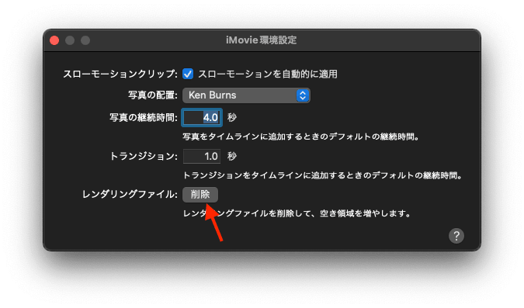Click the iMovie環境設定 window title
This screenshot has width=524, height=308.
pos(262,40)
